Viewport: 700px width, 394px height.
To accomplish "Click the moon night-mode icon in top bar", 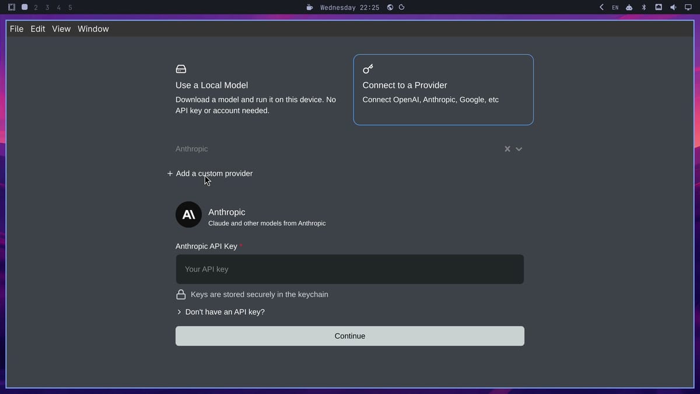I will [x=401, y=8].
